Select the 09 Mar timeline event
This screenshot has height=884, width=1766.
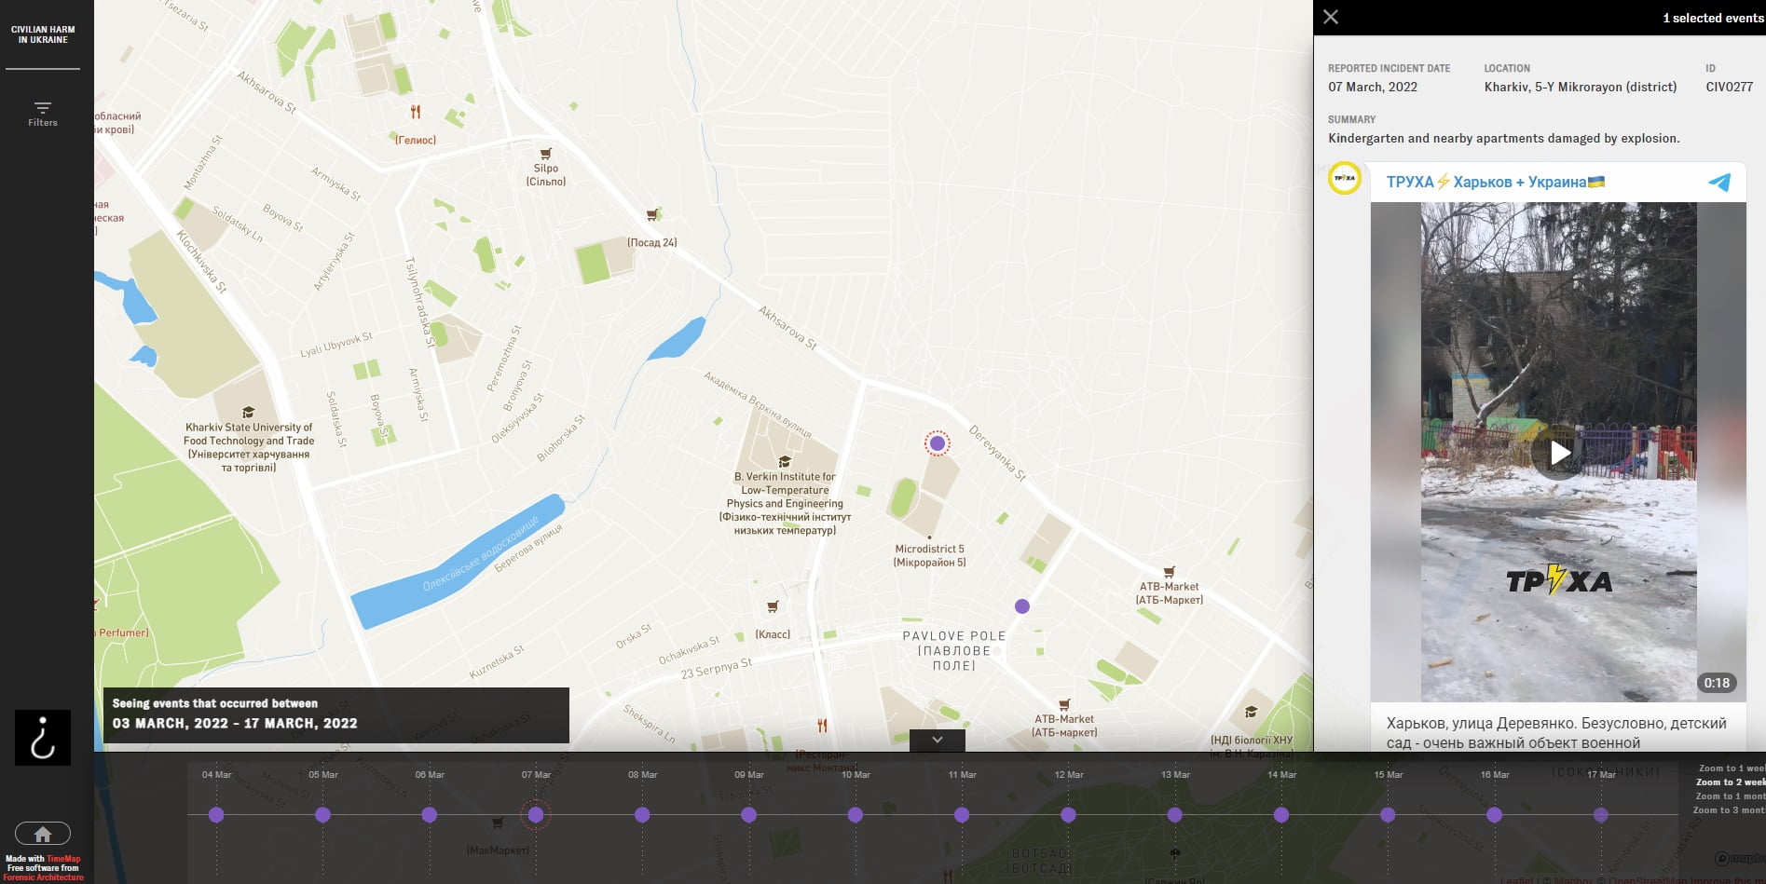748,815
